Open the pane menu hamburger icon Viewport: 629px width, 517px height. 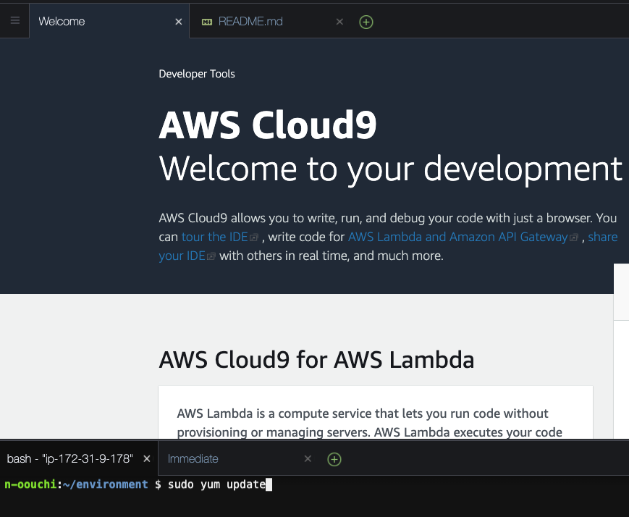15,20
